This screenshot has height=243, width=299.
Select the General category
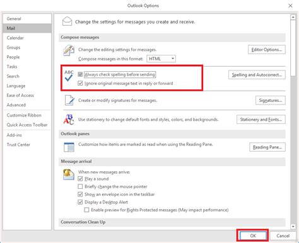pyautogui.click(x=27, y=19)
